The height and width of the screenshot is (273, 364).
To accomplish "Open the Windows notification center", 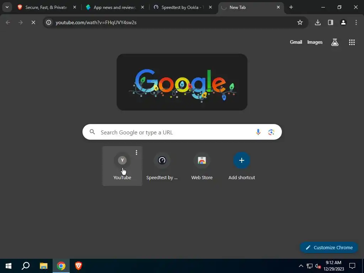I will [x=352, y=266].
